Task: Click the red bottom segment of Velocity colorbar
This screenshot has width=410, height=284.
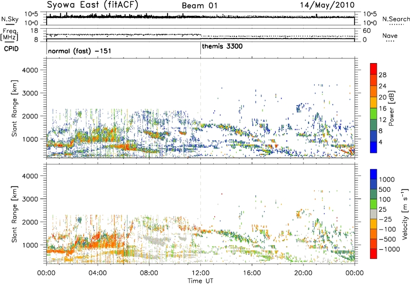Action: tap(374, 254)
